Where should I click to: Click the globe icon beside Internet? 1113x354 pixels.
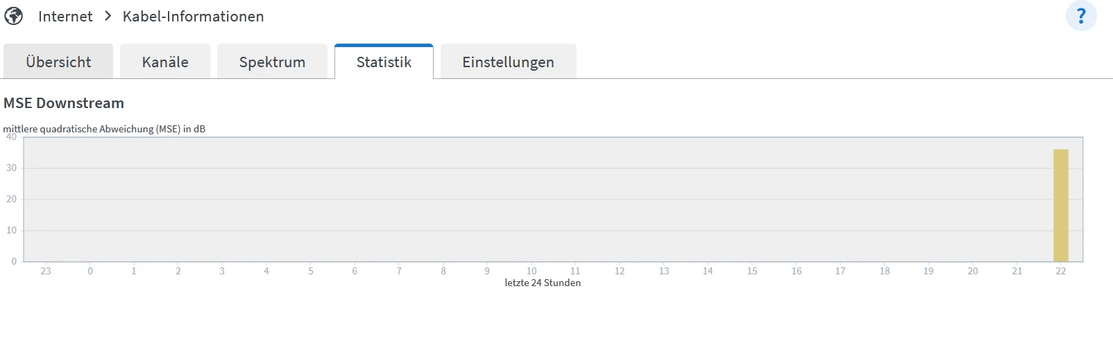pos(14,16)
